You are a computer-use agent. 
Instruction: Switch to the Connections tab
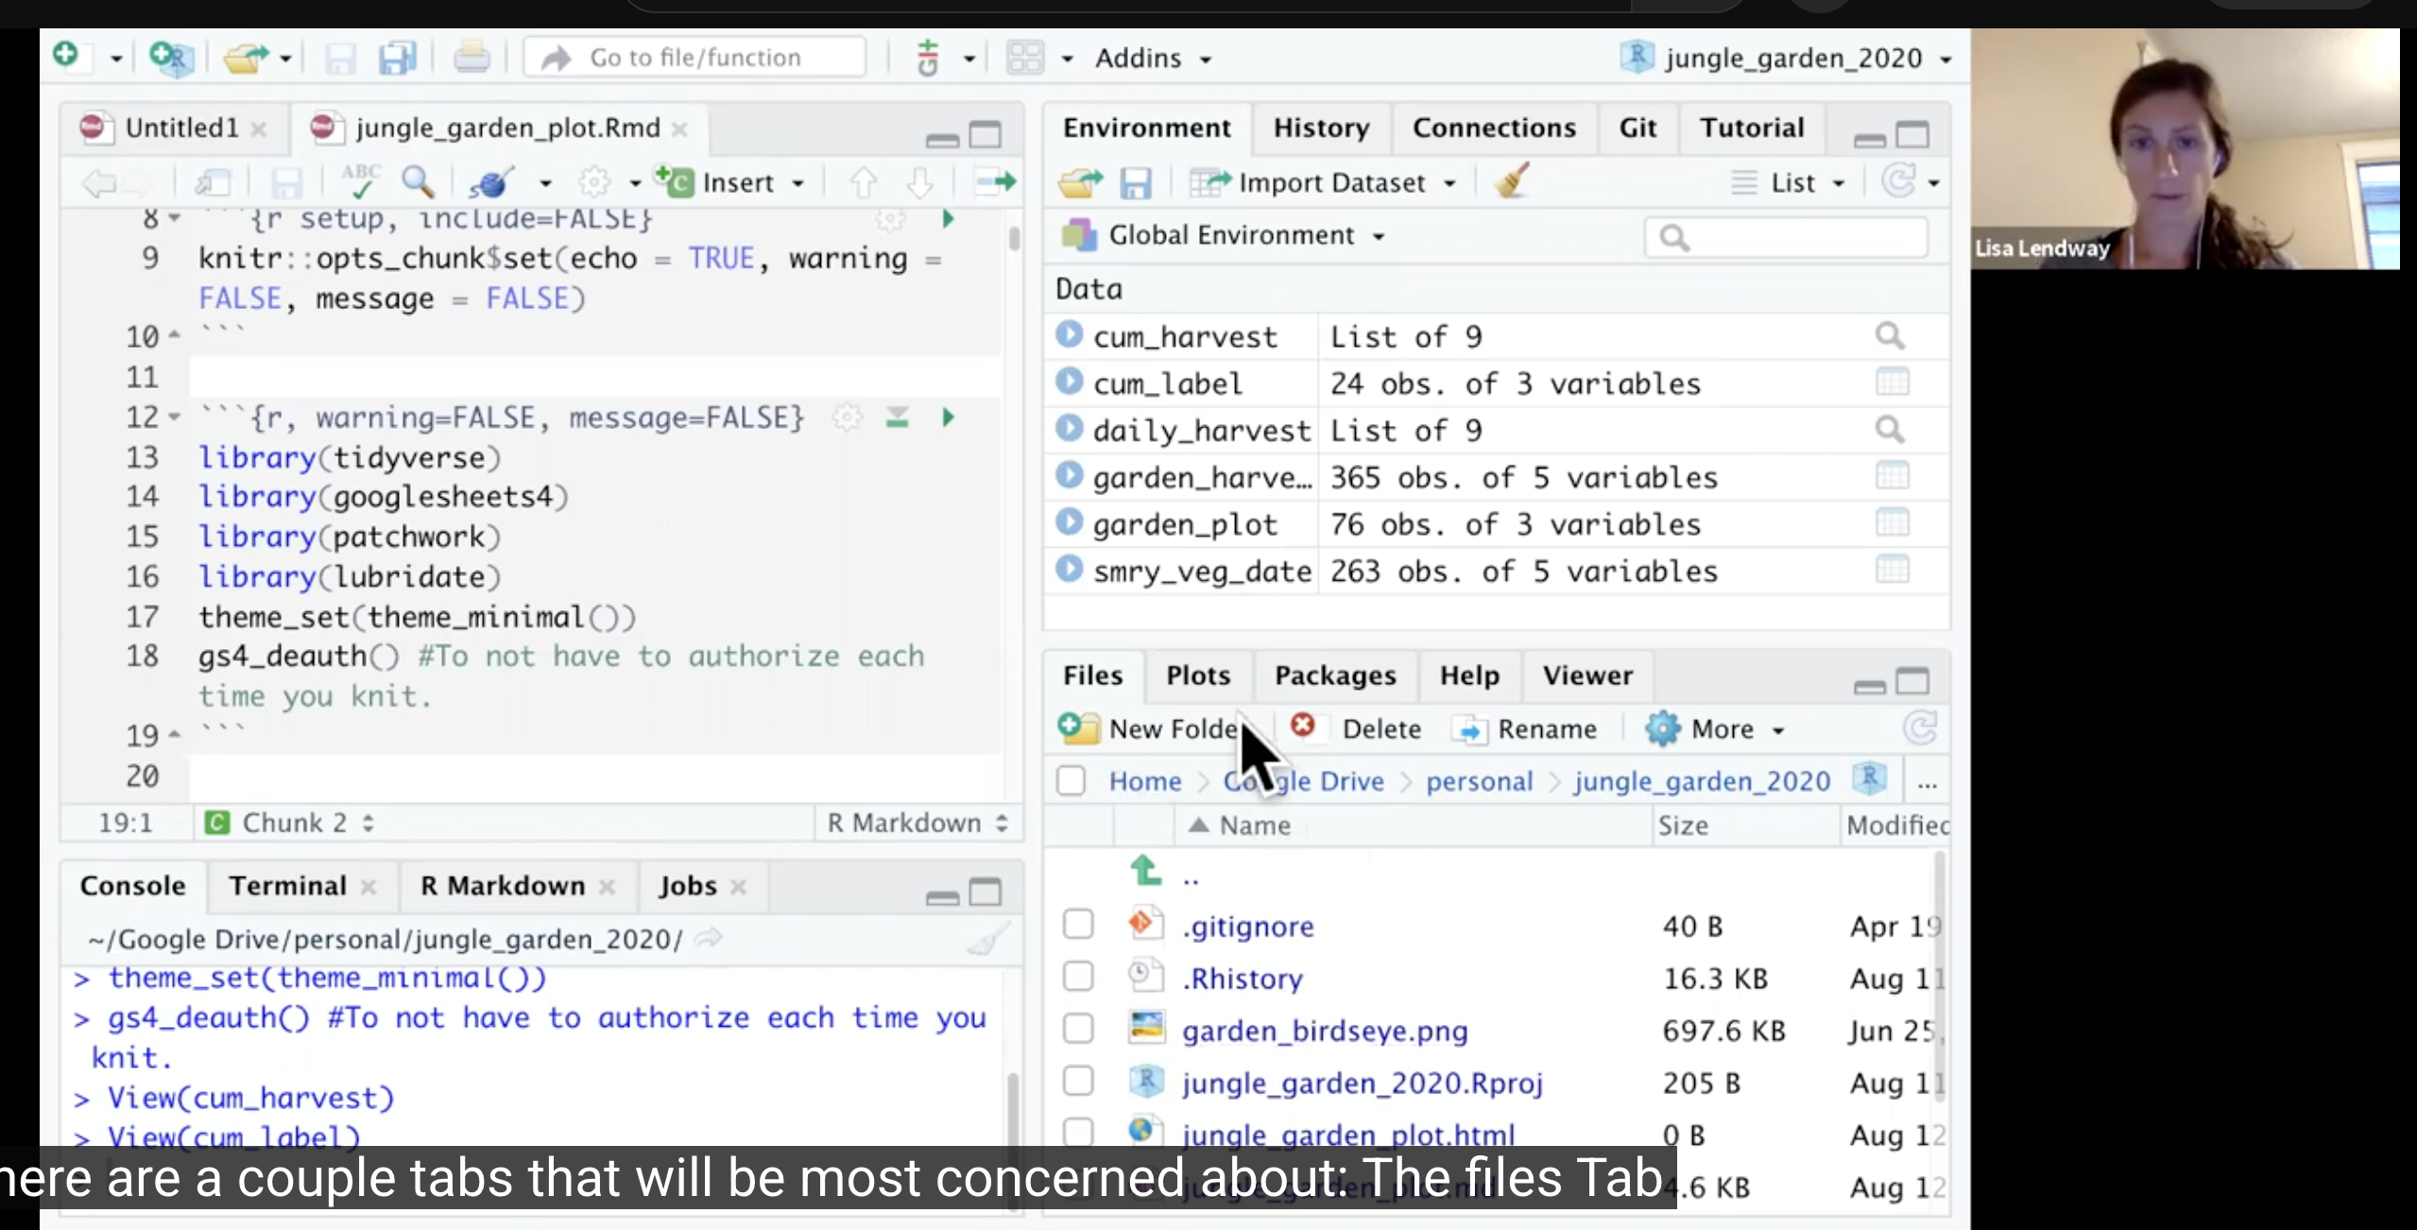click(1494, 128)
